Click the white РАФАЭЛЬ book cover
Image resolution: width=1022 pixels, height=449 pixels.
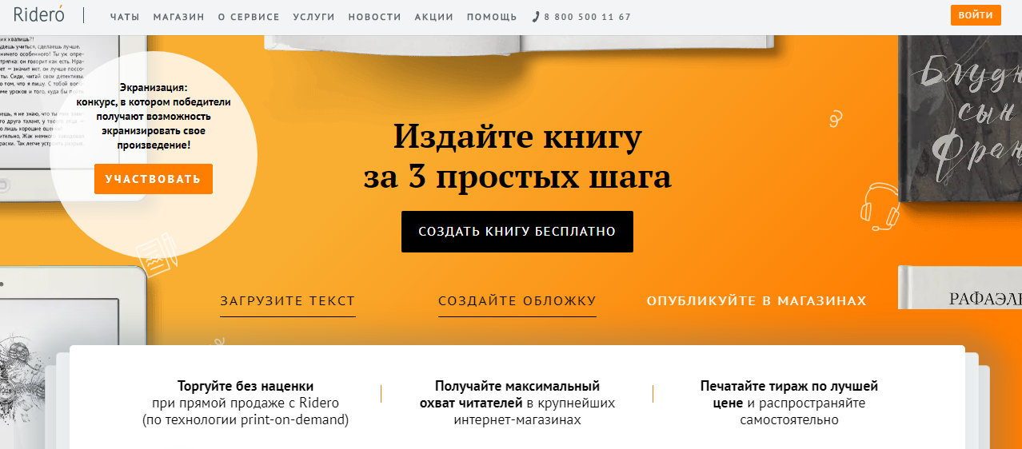960,288
